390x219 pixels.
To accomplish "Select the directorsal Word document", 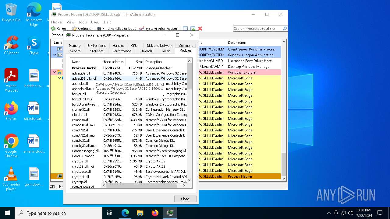I will click(x=34, y=111).
